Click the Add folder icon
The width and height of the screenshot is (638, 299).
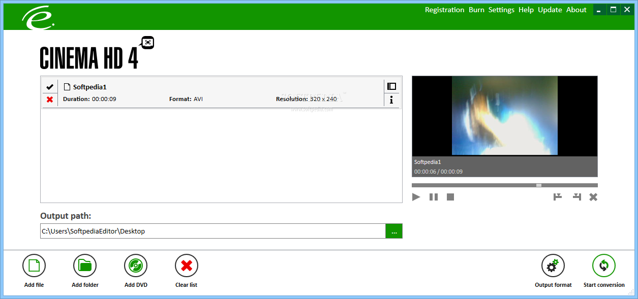click(85, 265)
